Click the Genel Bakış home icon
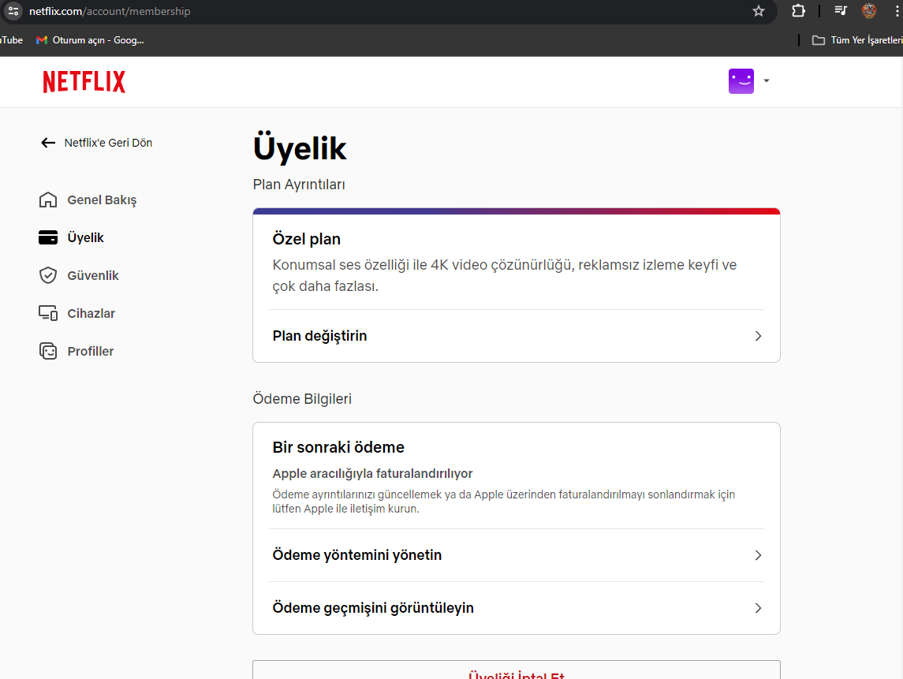 click(48, 200)
